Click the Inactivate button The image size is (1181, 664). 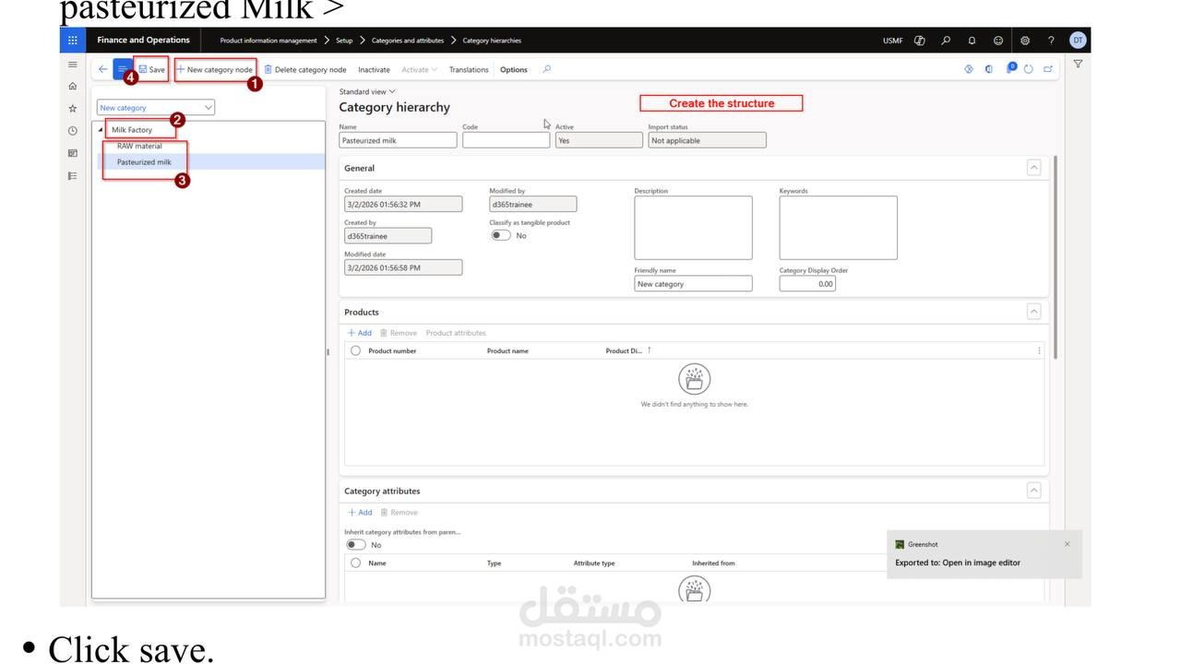(374, 69)
